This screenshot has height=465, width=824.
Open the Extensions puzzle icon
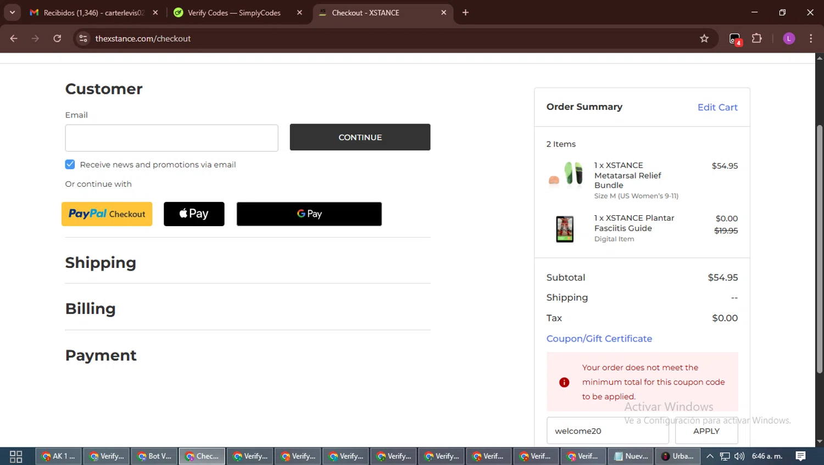[757, 38]
